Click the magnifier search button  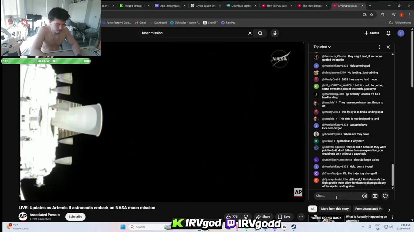(260, 33)
